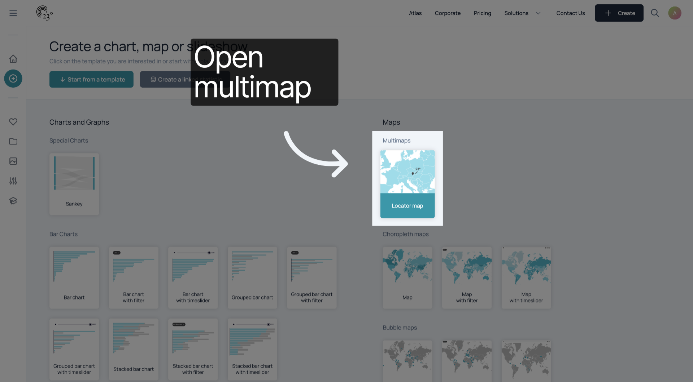
Task: Click Start from a template button
Action: pos(91,79)
